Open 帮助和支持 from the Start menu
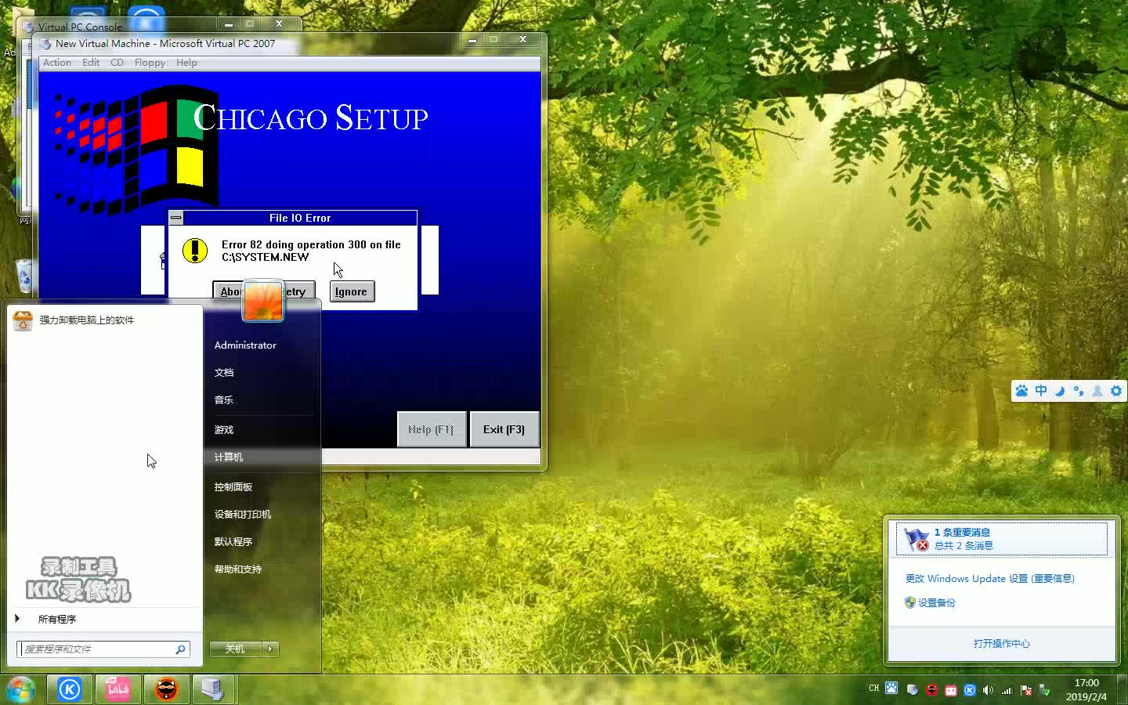This screenshot has width=1128, height=705. (x=238, y=569)
